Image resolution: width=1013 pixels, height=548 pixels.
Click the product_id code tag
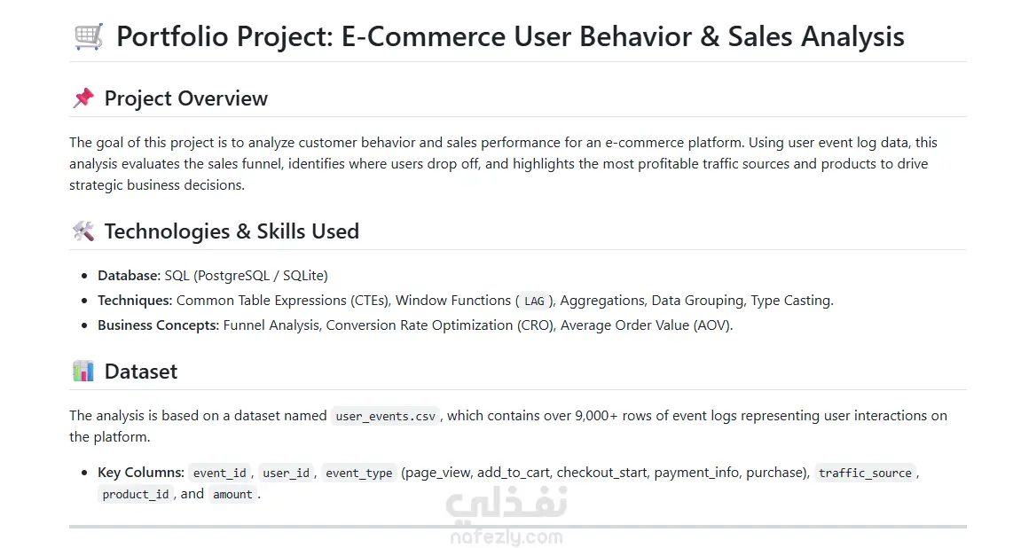tap(136, 495)
